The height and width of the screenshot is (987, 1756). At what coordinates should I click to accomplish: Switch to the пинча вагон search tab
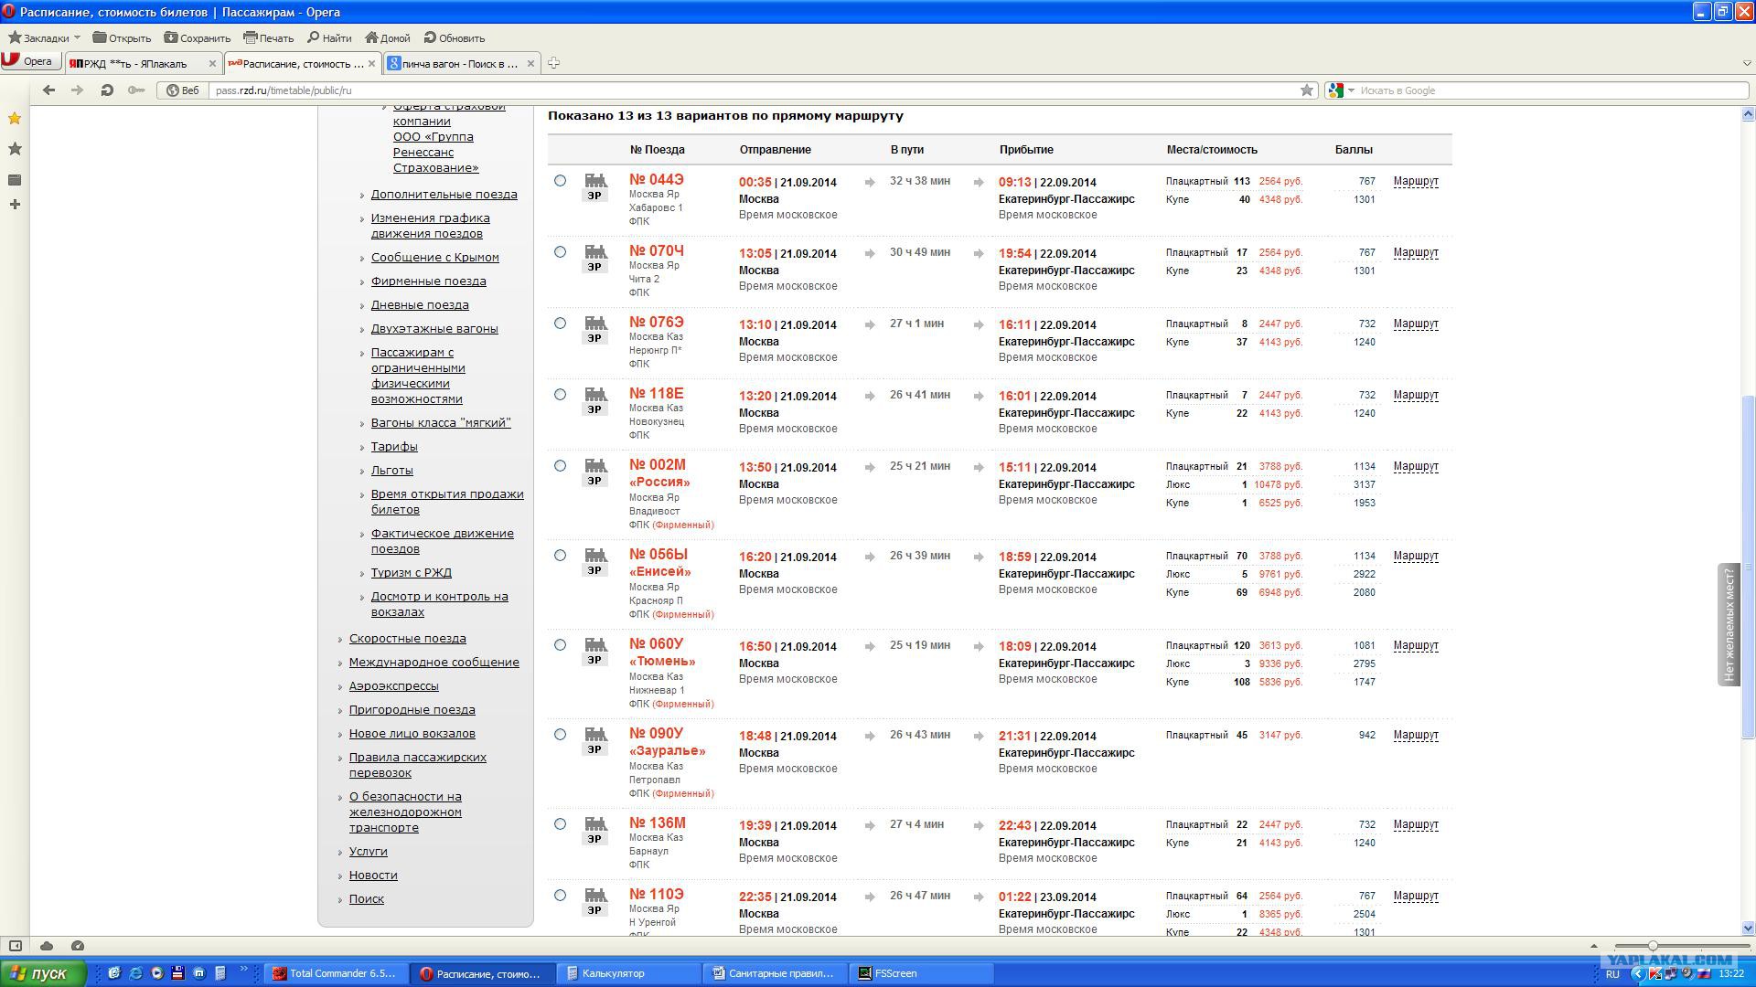[461, 63]
